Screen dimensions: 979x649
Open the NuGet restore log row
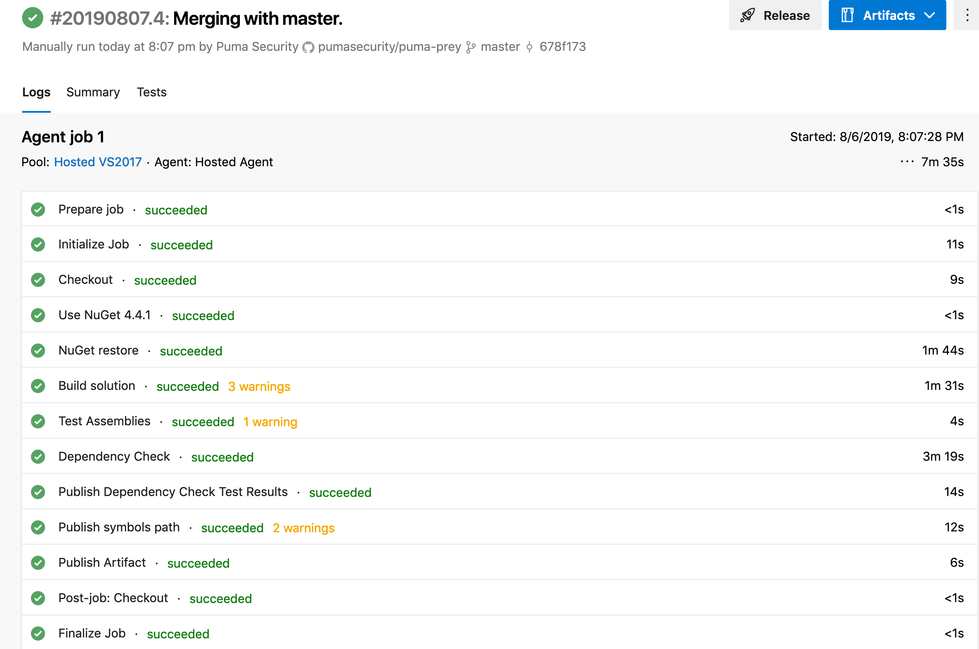coord(99,351)
